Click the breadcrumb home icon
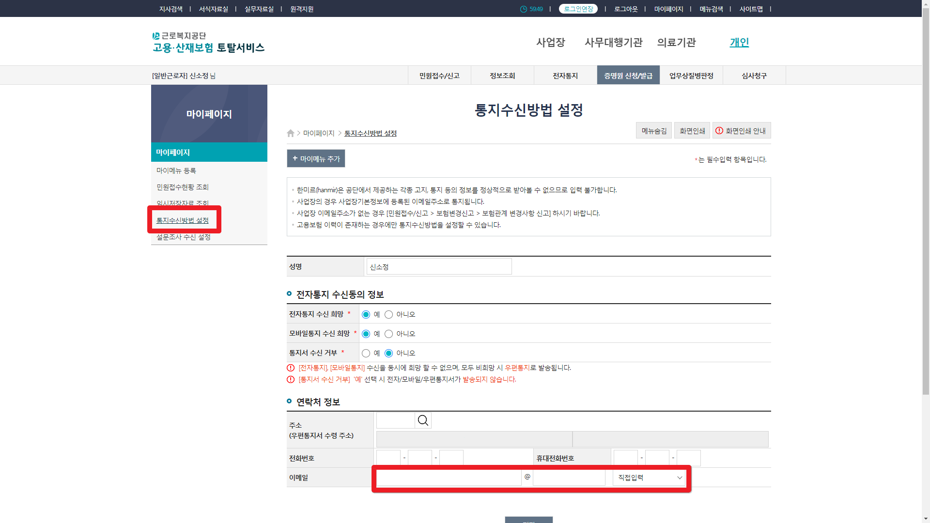The height and width of the screenshot is (523, 930). 290,133
